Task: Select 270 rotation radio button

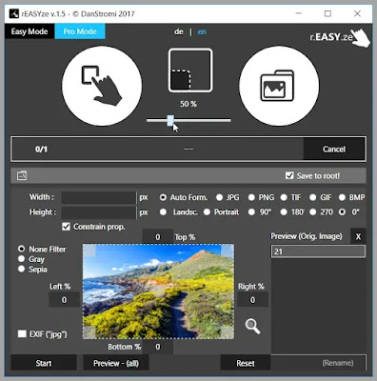Action: coord(313,211)
